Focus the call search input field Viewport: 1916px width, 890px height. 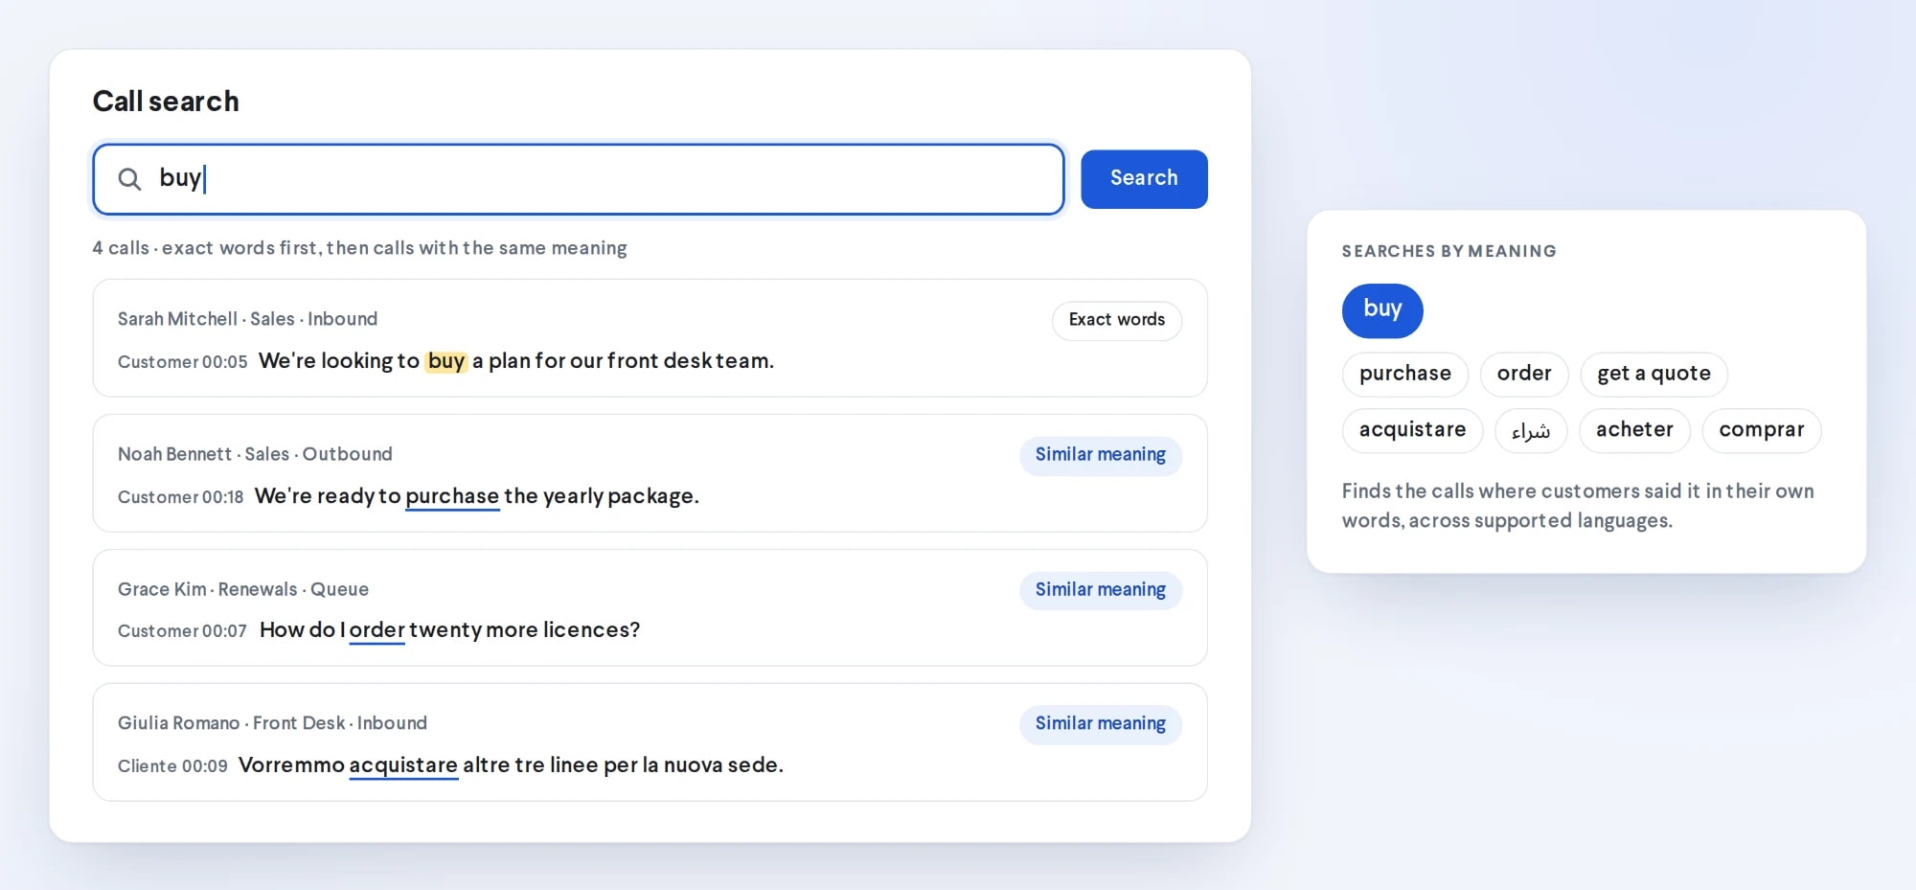[579, 179]
